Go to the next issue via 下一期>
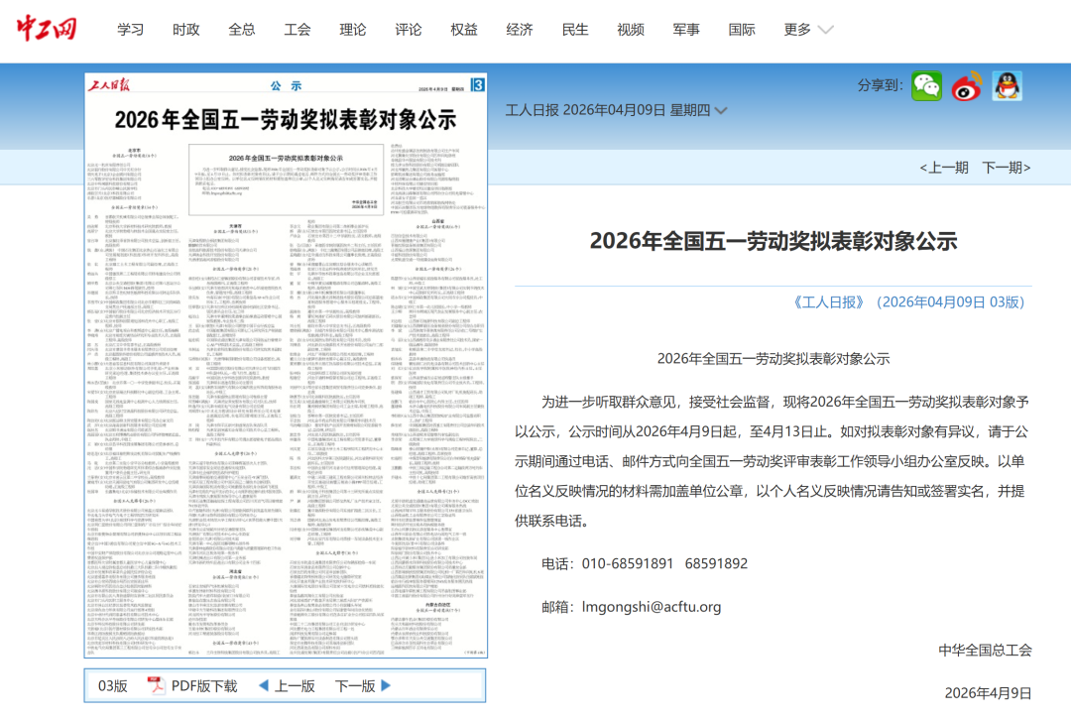Screen dimensions: 1071x718 1006,168
